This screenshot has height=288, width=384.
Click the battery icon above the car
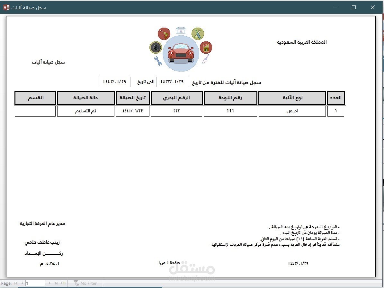(x=181, y=31)
